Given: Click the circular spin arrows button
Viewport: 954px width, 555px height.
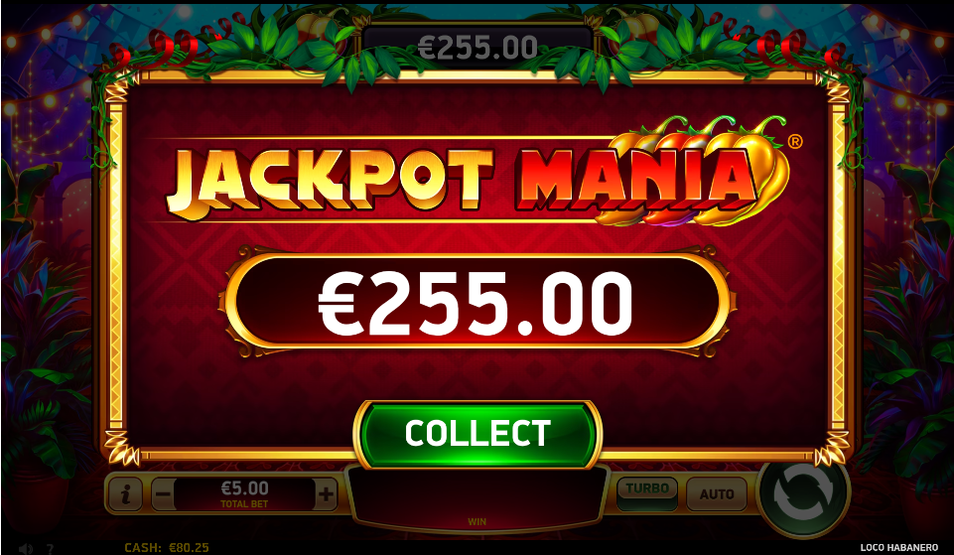Looking at the screenshot, I should coord(802,496).
